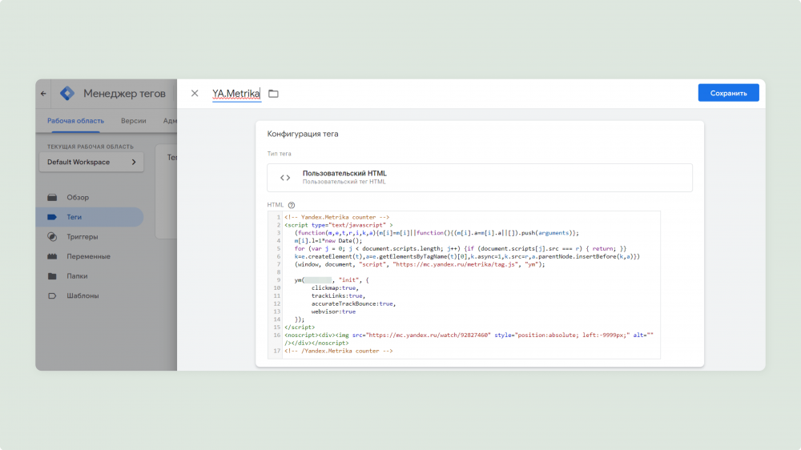Click the Папки folder icon in sidebar

52,275
